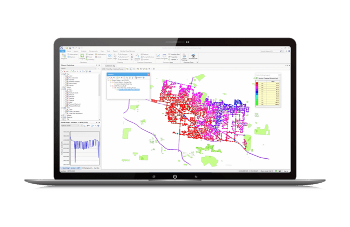Open Notifications in the ribbon
The height and width of the screenshot is (227, 350).
coord(100,54)
